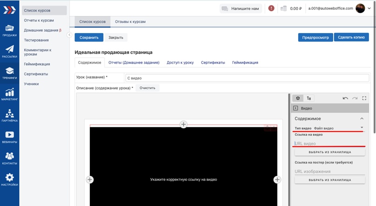Open the Геймификация lesson tab
The image size is (376, 206).
coord(245,62)
